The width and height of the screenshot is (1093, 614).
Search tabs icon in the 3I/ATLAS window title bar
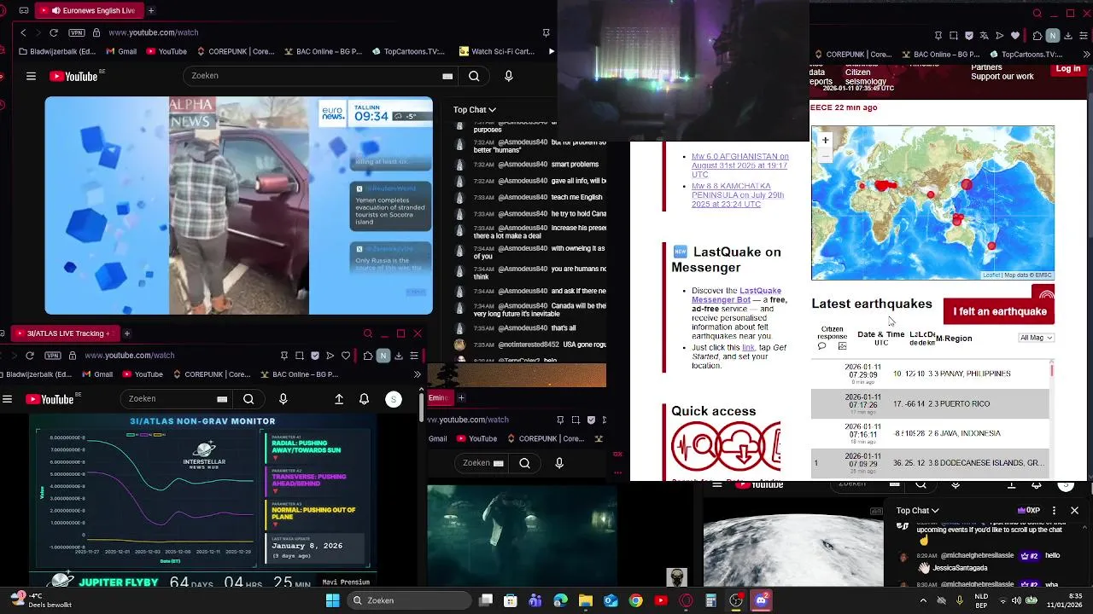(368, 333)
